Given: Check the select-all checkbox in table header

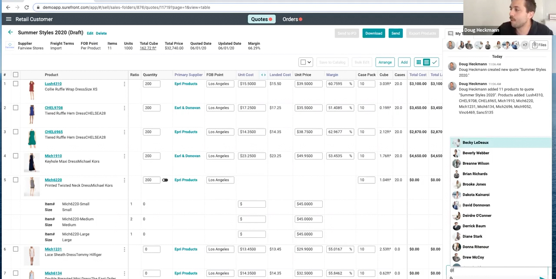Looking at the screenshot, I should [16, 75].
